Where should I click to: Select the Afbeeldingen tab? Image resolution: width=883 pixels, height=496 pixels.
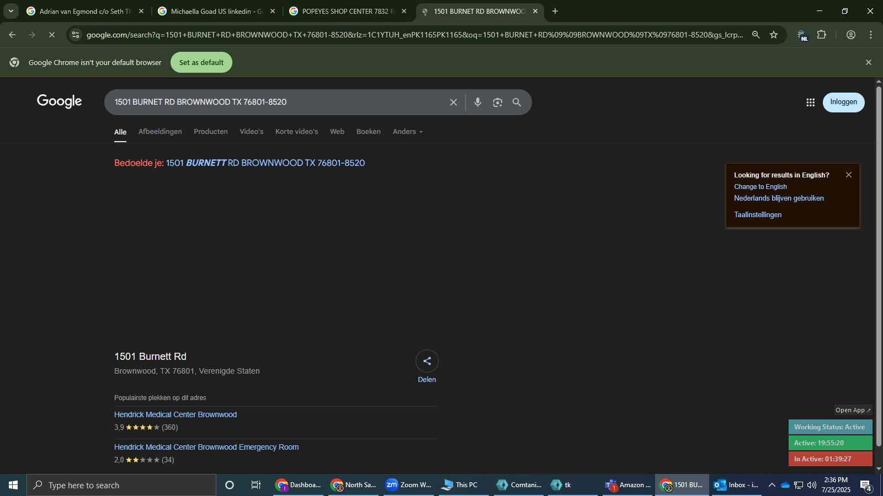click(x=160, y=132)
